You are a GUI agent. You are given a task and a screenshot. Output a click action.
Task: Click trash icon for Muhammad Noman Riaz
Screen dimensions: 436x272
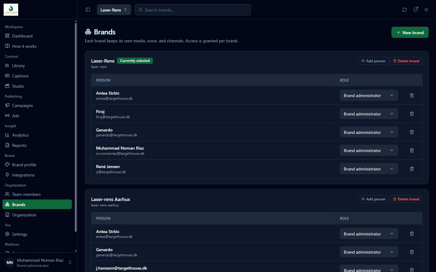pyautogui.click(x=412, y=151)
